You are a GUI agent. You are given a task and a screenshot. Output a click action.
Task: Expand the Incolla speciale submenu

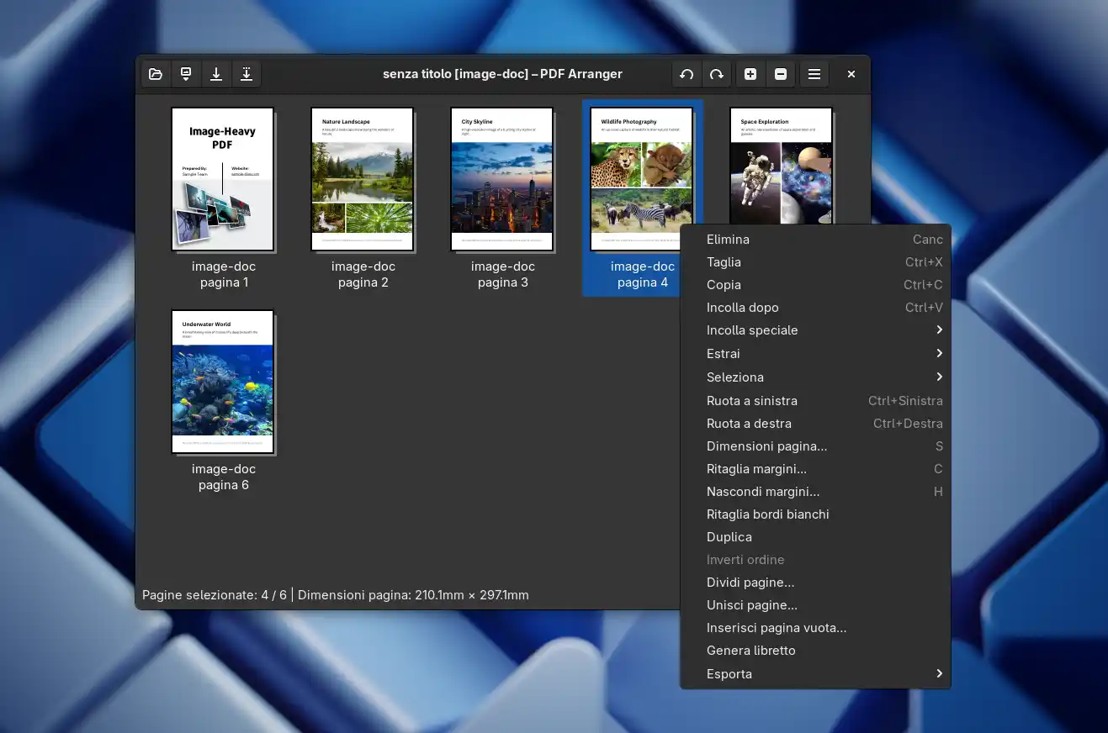pos(751,330)
